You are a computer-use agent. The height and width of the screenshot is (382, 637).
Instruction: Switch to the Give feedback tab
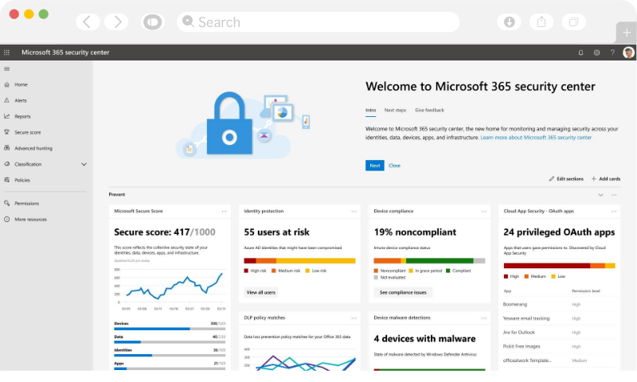(429, 110)
